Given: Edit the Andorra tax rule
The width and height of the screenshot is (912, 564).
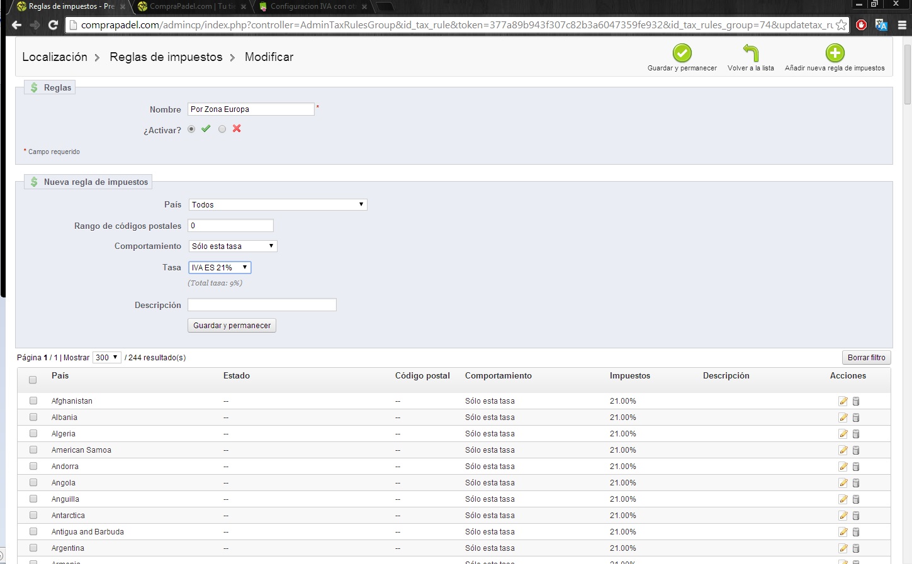Looking at the screenshot, I should point(843,467).
